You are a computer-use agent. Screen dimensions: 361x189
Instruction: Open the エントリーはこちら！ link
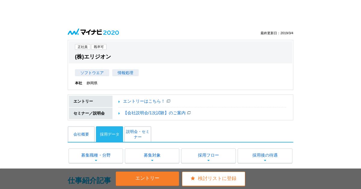coord(144,101)
